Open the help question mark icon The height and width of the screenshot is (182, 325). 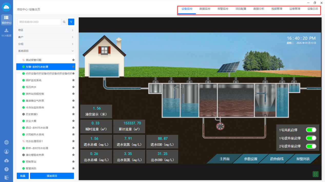point(6,169)
